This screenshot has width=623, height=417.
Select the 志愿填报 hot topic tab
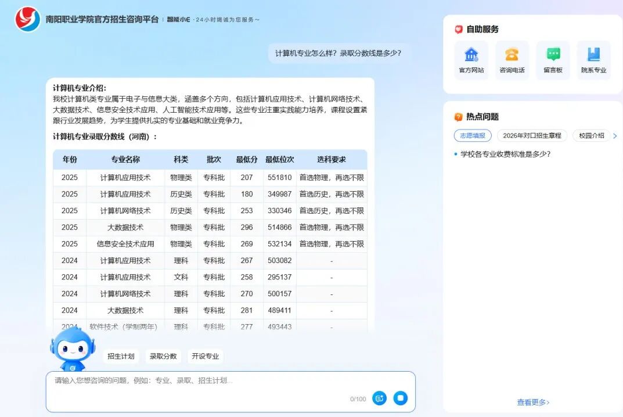coord(473,135)
